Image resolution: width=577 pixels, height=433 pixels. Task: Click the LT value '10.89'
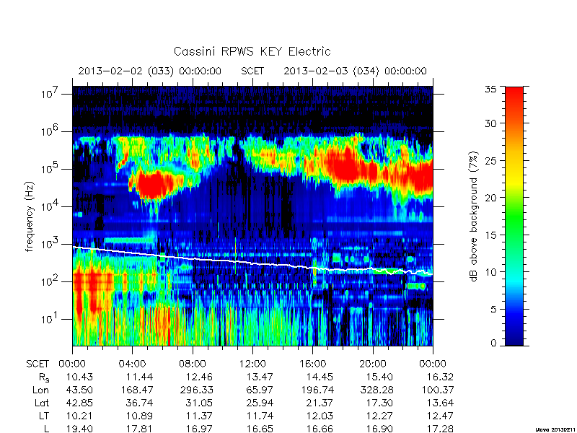point(139,416)
